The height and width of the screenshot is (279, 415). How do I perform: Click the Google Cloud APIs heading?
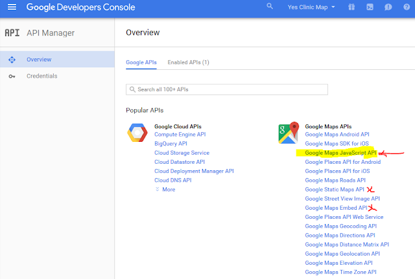178,127
